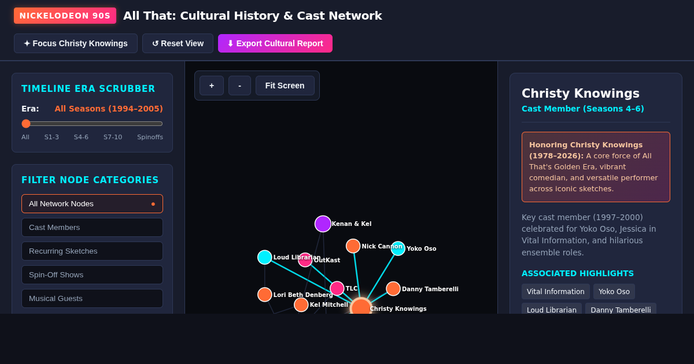The image size is (694, 364).
Task: Reset the network view
Action: pyautogui.click(x=178, y=43)
